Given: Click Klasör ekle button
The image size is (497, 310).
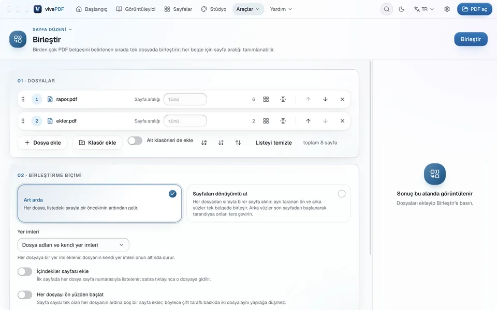Looking at the screenshot, I should click(x=97, y=143).
